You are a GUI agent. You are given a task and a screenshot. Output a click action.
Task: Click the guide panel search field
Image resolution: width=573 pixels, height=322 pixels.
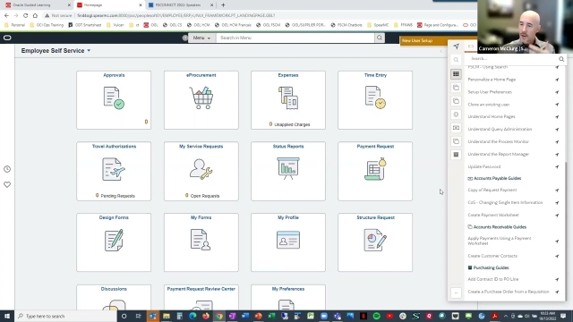point(513,59)
